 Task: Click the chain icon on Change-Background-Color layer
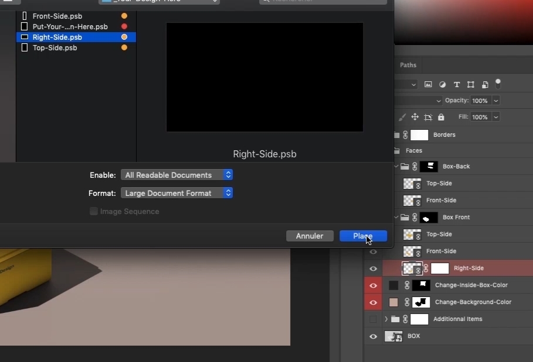(x=407, y=302)
